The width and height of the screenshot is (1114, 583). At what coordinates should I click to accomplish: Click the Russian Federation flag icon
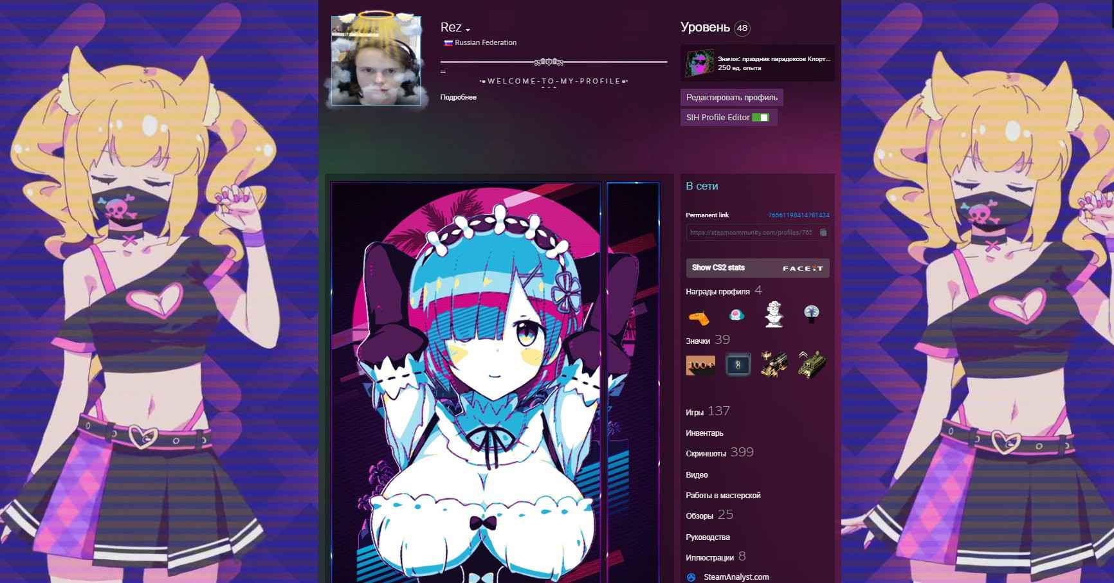coord(448,43)
